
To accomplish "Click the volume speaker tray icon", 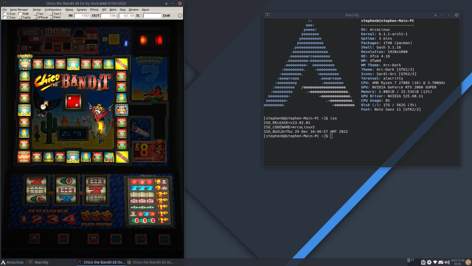I will (x=447, y=262).
